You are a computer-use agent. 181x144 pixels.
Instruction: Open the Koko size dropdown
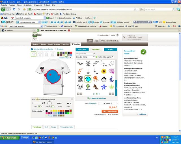tap(102, 103)
